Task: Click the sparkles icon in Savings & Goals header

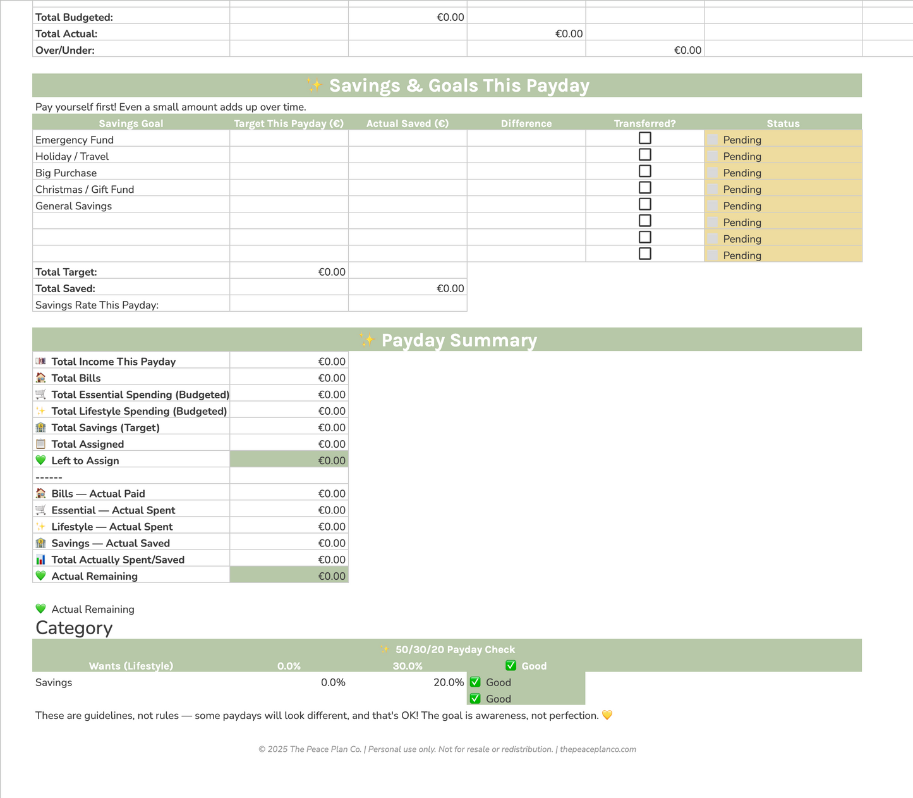Action: [x=313, y=85]
